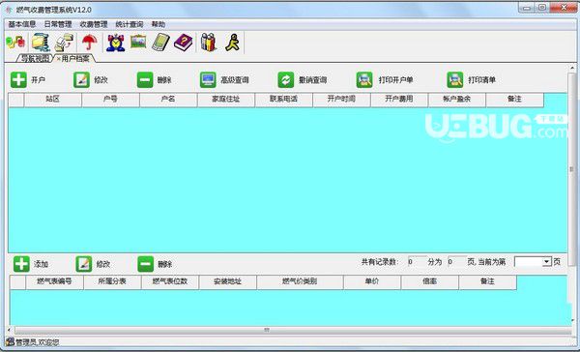Click the 联系电话 column header

[x=283, y=100]
